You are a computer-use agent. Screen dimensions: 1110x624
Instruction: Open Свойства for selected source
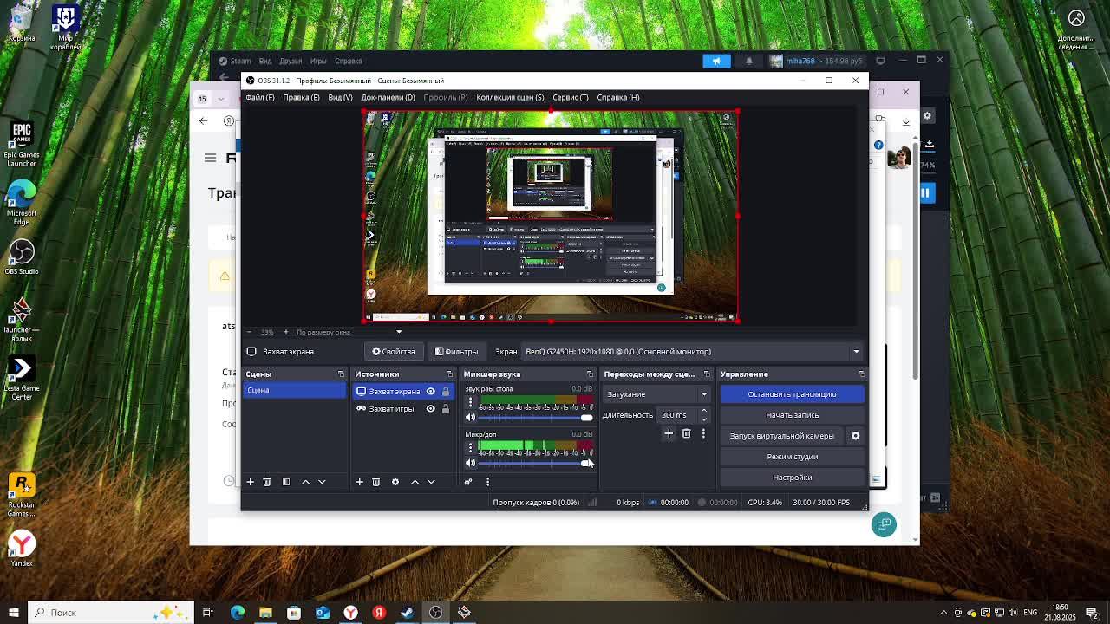[394, 352]
